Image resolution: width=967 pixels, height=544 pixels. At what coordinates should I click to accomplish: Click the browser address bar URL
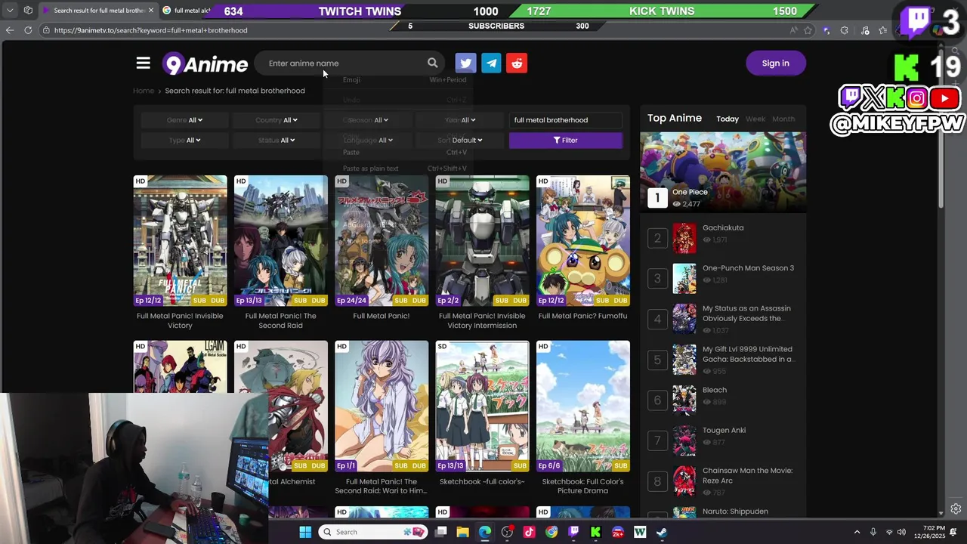click(x=150, y=30)
